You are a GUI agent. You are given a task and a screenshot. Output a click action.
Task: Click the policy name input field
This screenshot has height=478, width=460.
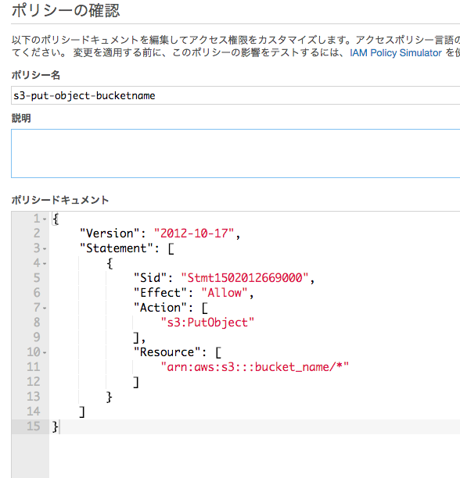pos(235,95)
